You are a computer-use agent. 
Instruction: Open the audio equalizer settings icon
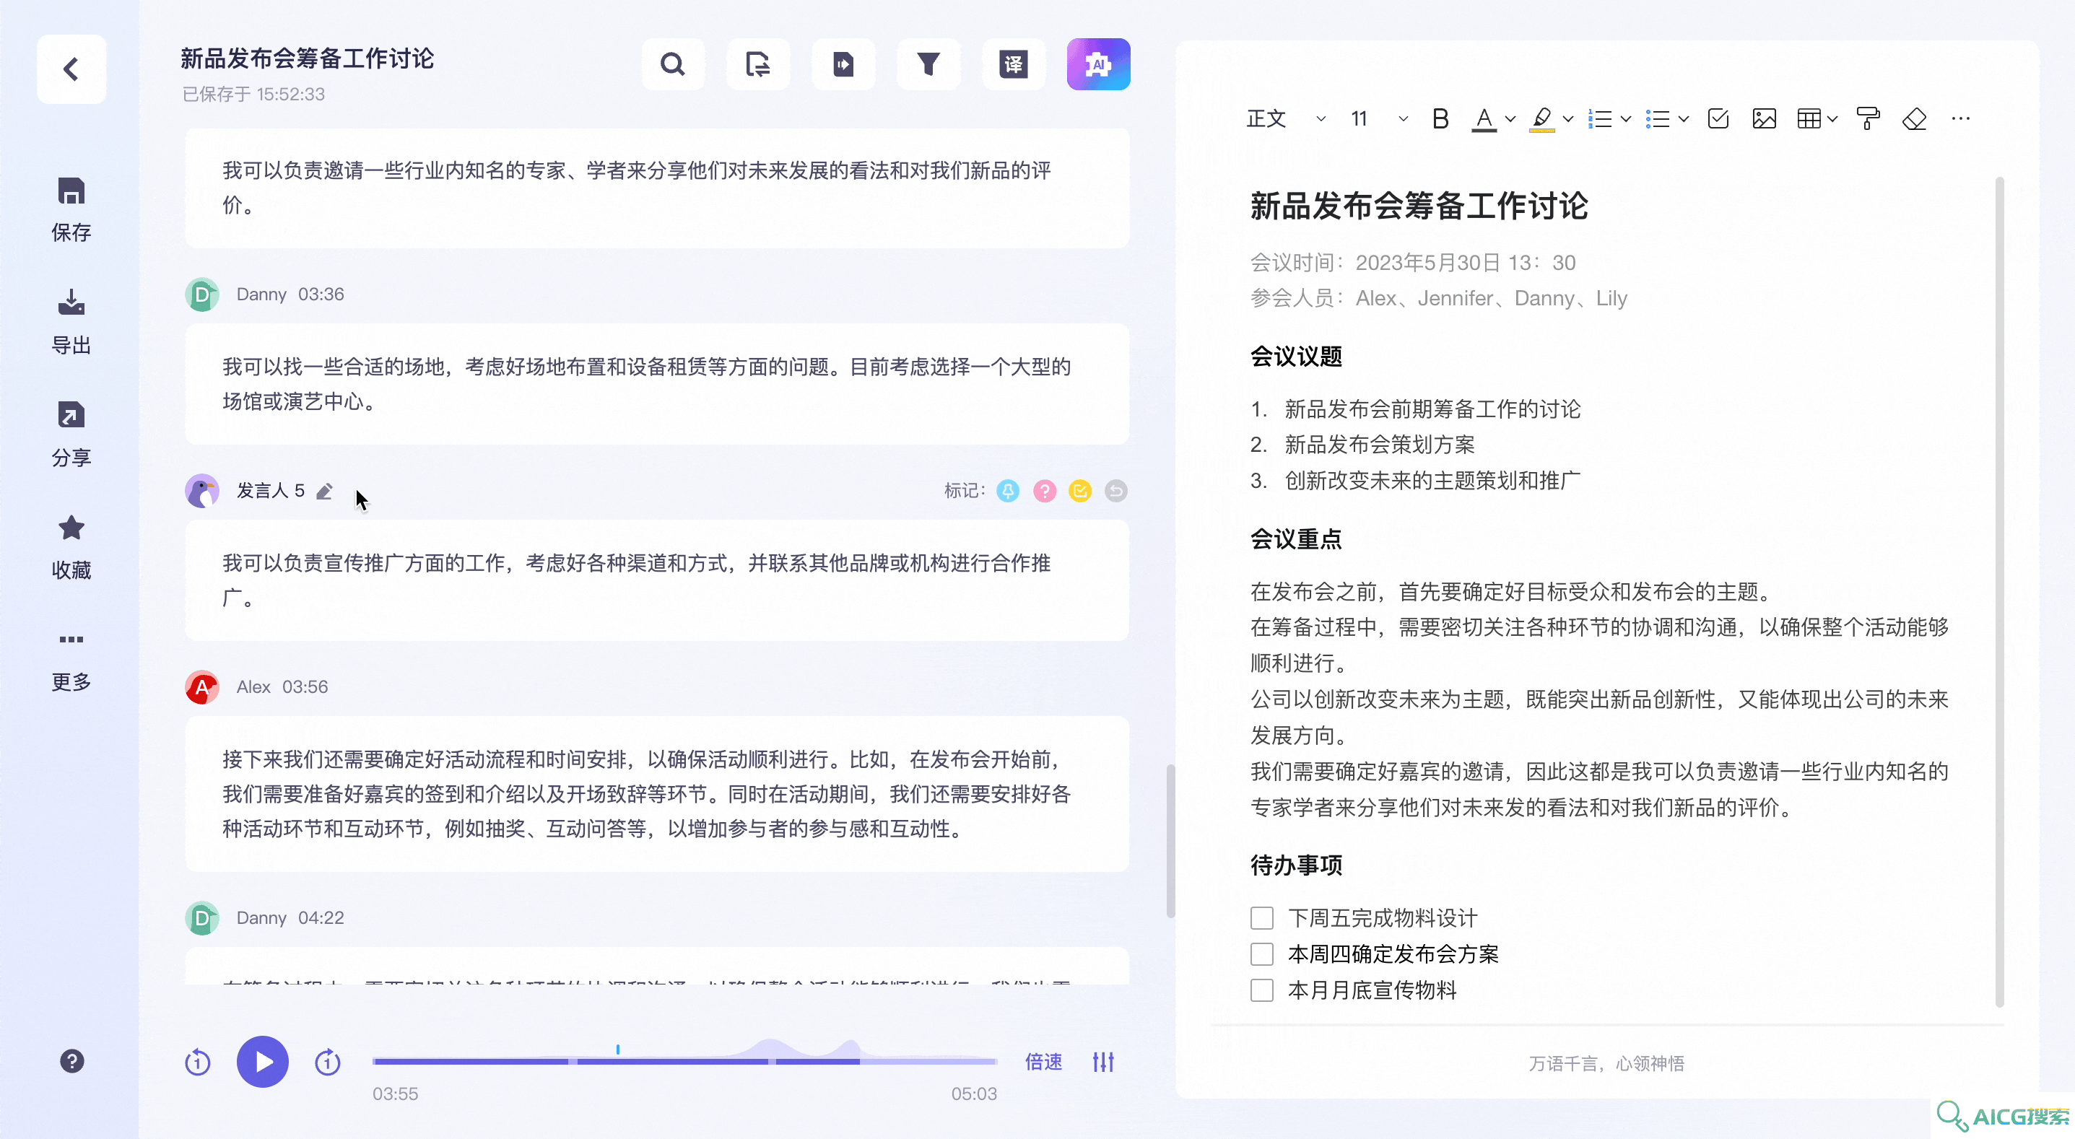tap(1103, 1062)
